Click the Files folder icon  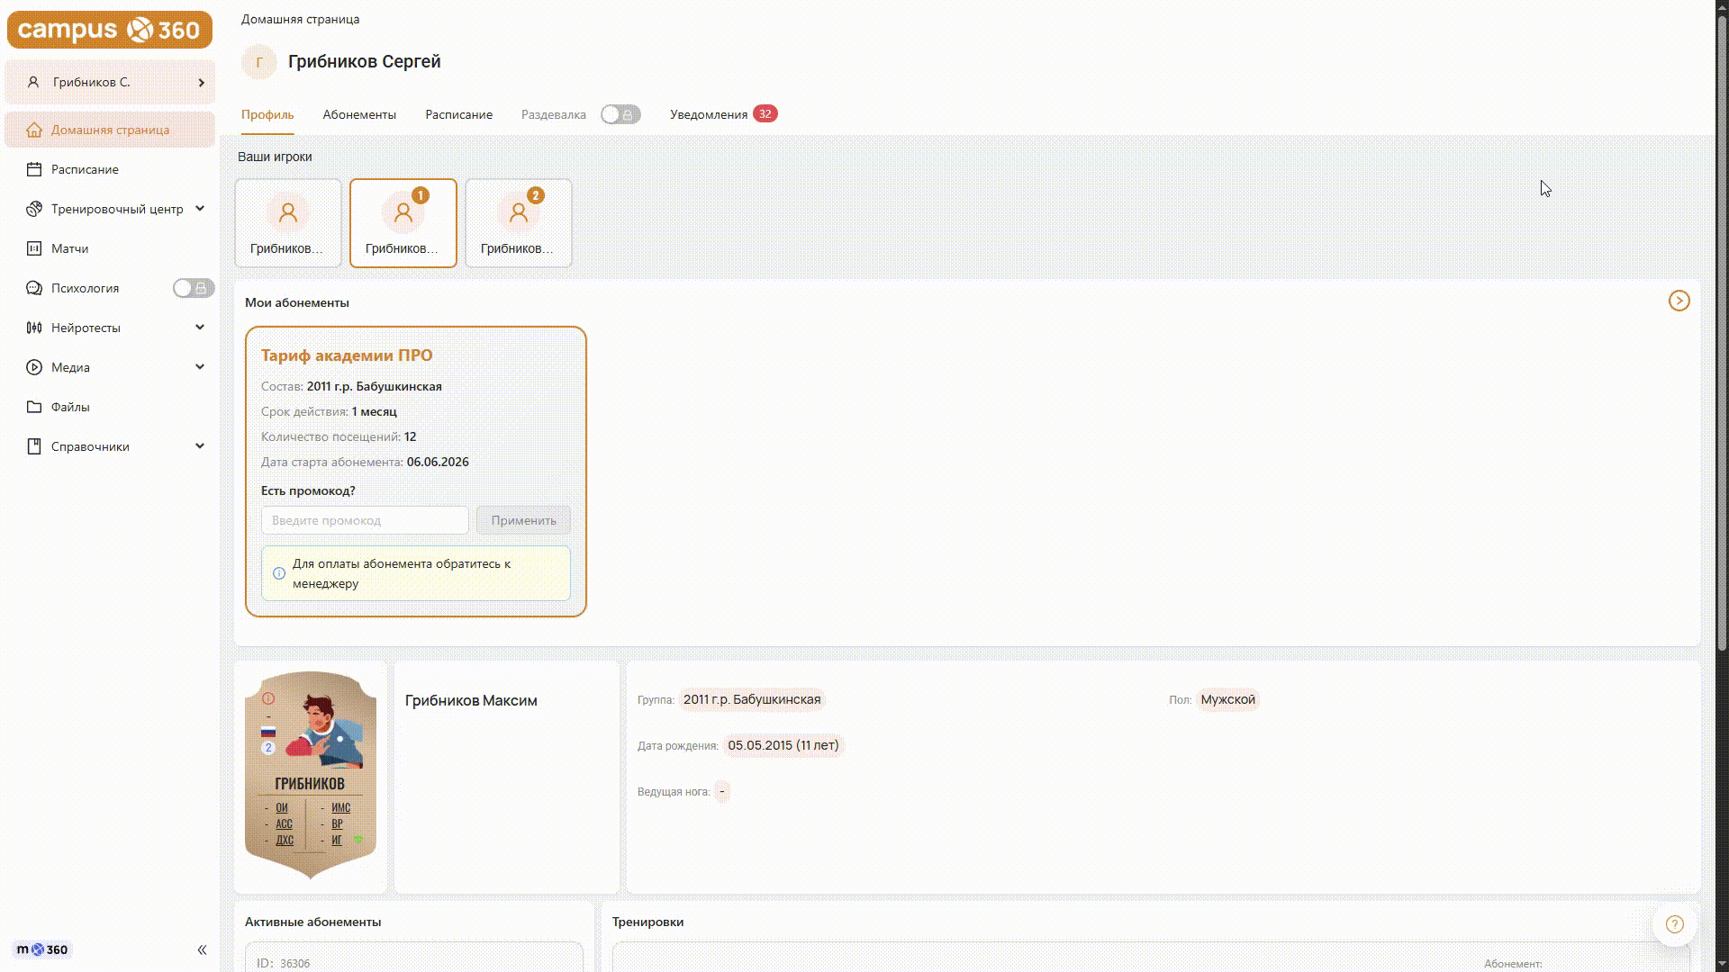pos(34,407)
